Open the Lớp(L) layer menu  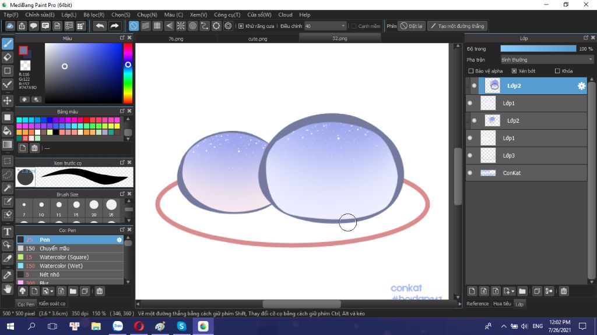(69, 15)
